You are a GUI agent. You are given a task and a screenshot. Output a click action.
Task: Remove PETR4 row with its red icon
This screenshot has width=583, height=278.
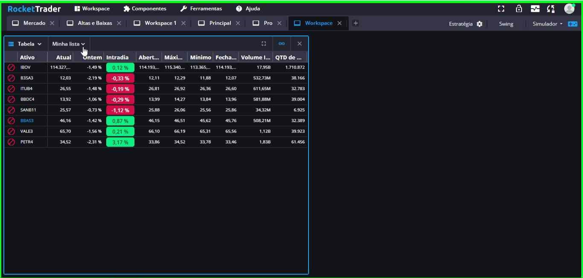tap(12, 142)
